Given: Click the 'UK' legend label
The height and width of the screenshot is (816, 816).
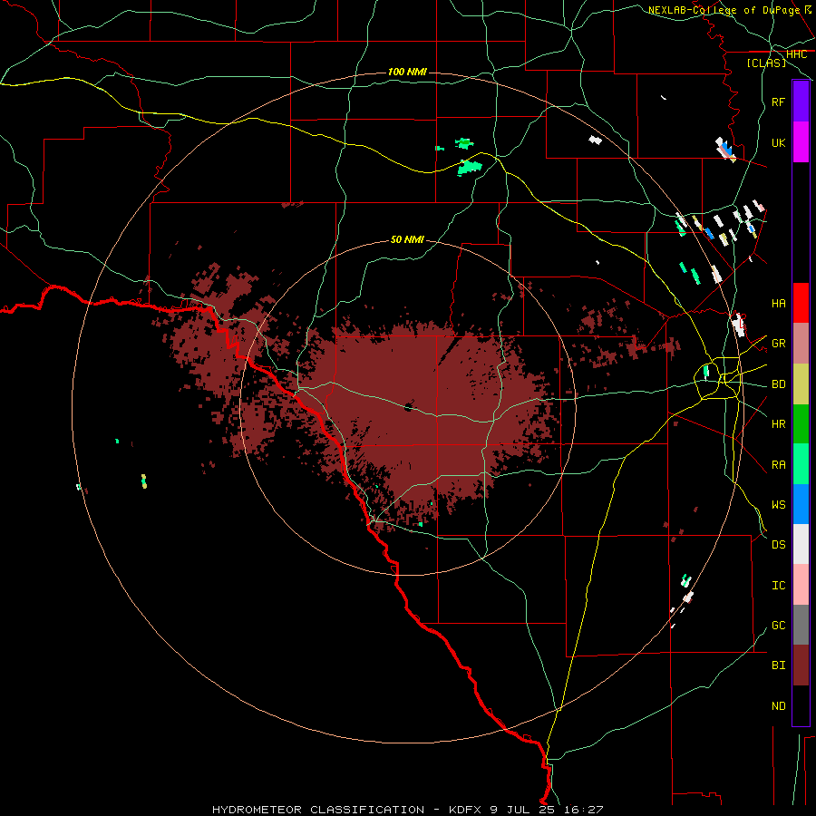Looking at the screenshot, I should click(779, 142).
